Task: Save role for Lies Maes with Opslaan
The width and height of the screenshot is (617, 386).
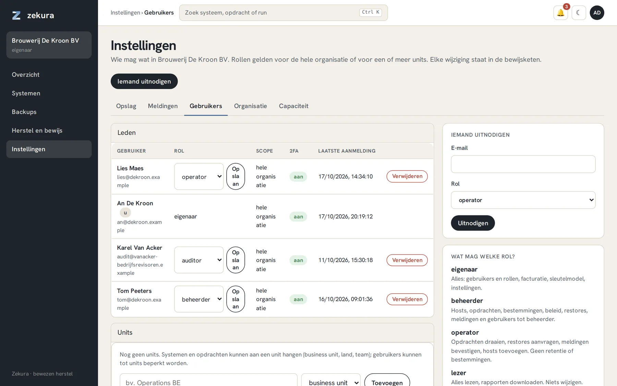Action: (x=235, y=176)
